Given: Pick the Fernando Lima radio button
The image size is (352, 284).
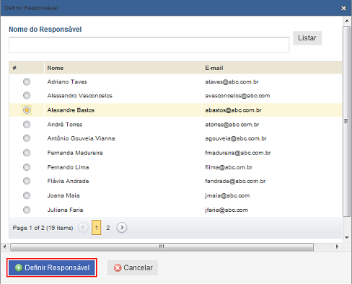Looking at the screenshot, I should pyautogui.click(x=27, y=167).
